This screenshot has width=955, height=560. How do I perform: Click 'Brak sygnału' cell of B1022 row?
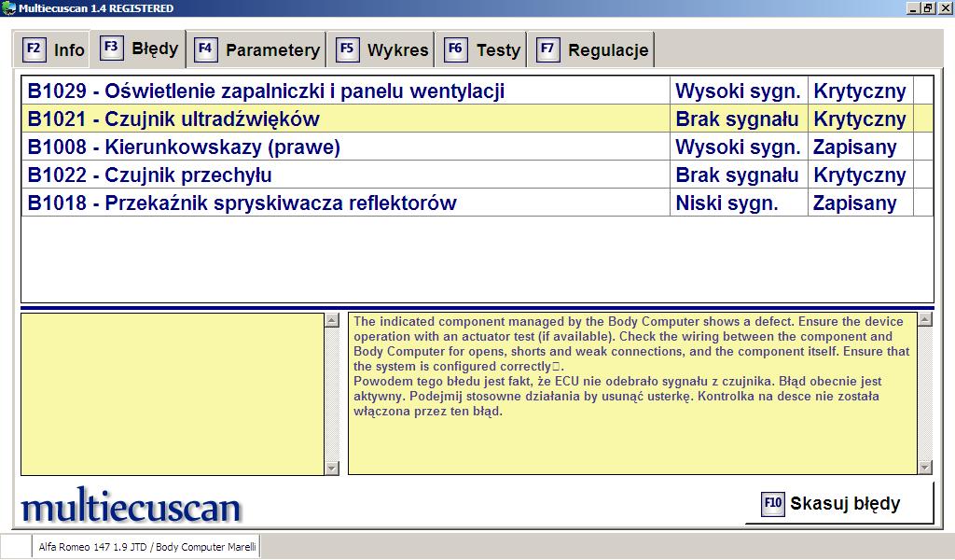739,175
